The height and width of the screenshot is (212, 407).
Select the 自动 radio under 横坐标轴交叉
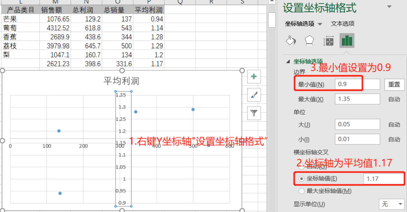pos(302,167)
